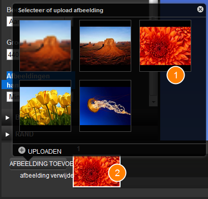Click the plus icon next to UPLOADEN
Viewport: 208px width, 199px height.
coord(22,150)
